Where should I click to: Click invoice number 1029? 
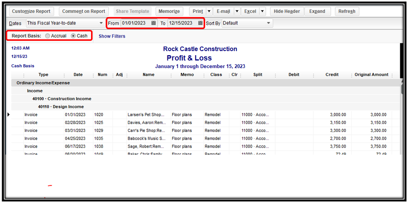[x=99, y=131]
